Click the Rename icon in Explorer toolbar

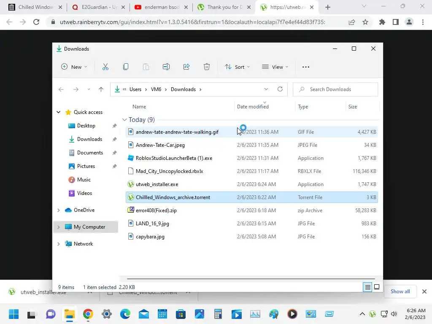pos(166,67)
